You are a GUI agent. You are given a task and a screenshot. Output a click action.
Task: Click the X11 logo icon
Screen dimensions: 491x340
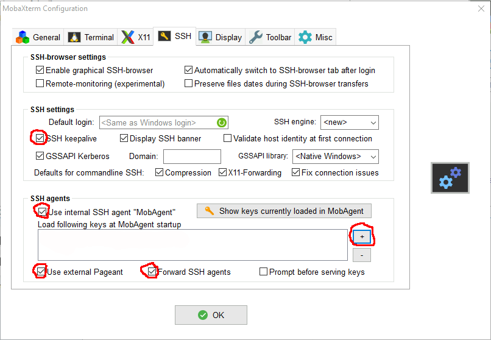click(x=128, y=37)
